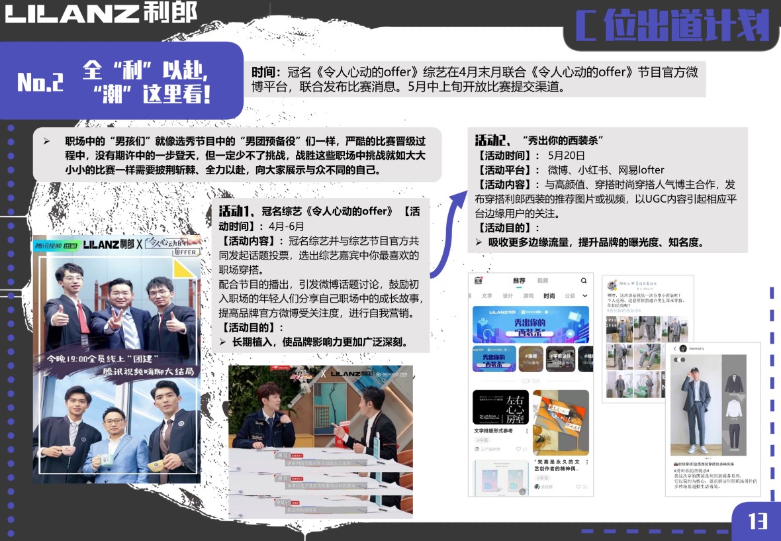Click the 文字排版形式参考 post title

click(493, 431)
